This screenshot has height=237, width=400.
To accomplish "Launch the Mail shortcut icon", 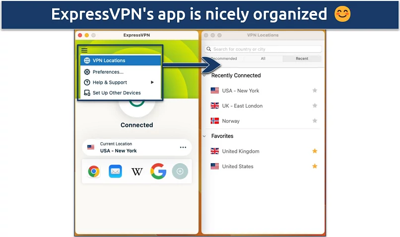I will click(x=115, y=171).
